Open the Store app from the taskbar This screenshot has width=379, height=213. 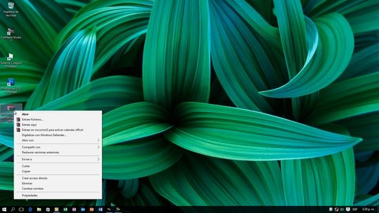coord(47,209)
